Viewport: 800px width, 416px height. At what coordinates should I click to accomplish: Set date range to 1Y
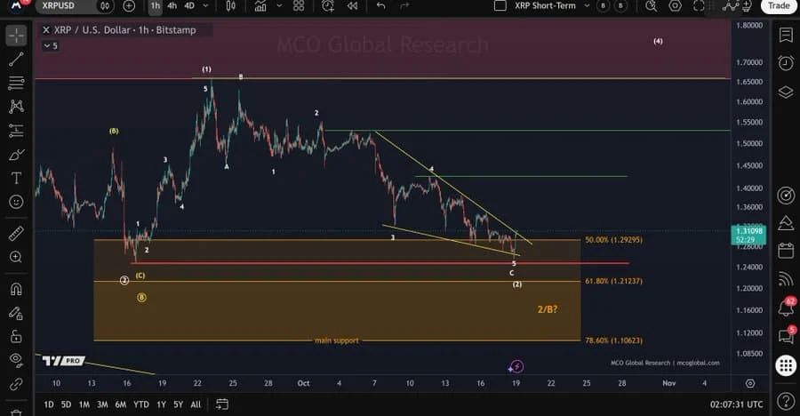(161, 404)
